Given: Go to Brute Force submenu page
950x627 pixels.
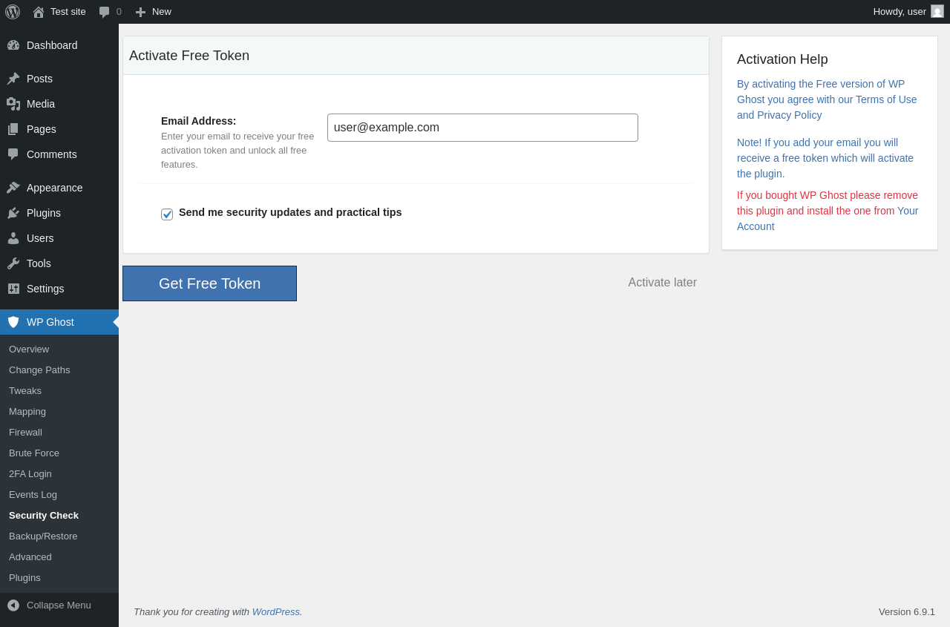Looking at the screenshot, I should 34,453.
